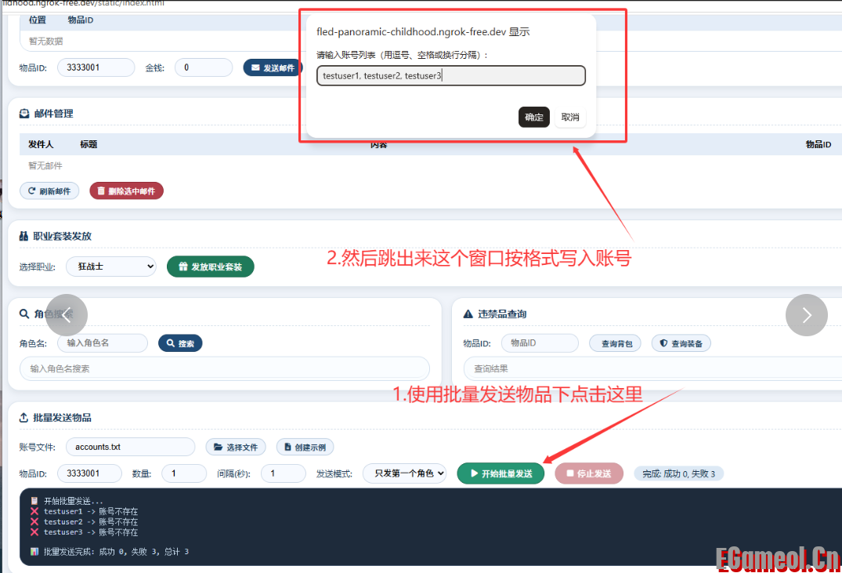
Task: Click the 查询结果 result box
Action: click(652, 368)
